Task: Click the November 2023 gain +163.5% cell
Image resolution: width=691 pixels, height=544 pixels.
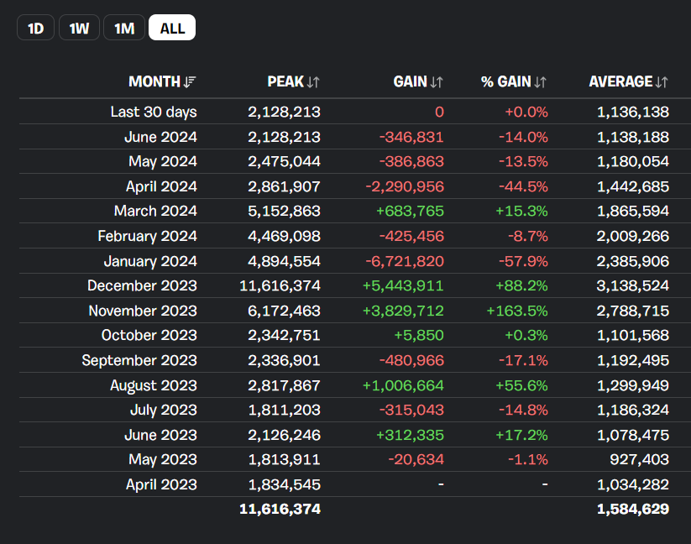Action: pyautogui.click(x=517, y=311)
